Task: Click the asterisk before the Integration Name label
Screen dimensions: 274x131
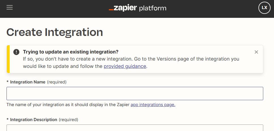Action: (x=8, y=82)
